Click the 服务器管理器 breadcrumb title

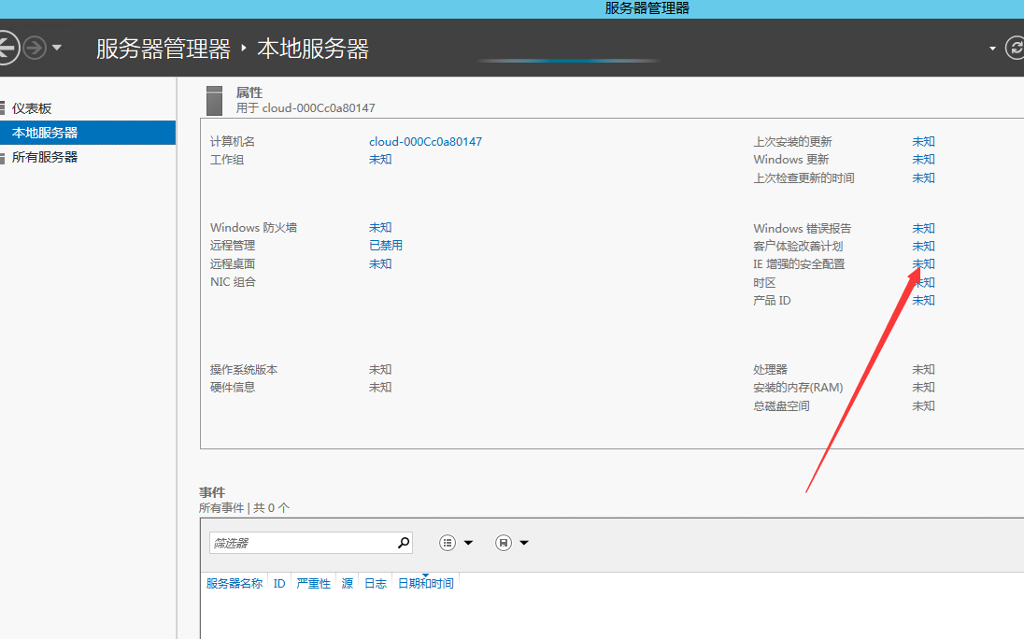pos(164,49)
